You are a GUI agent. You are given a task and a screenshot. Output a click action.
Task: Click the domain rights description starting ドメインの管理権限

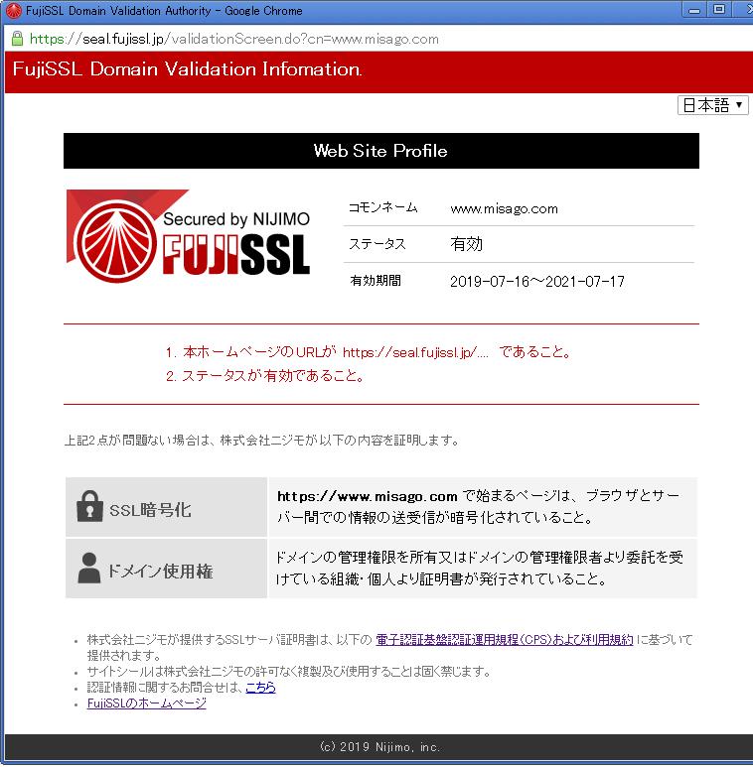479,568
